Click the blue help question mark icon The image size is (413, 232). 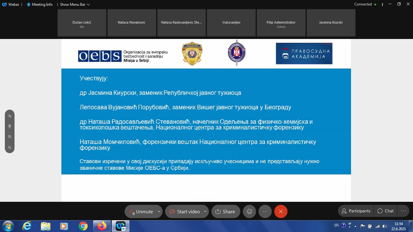point(343,225)
